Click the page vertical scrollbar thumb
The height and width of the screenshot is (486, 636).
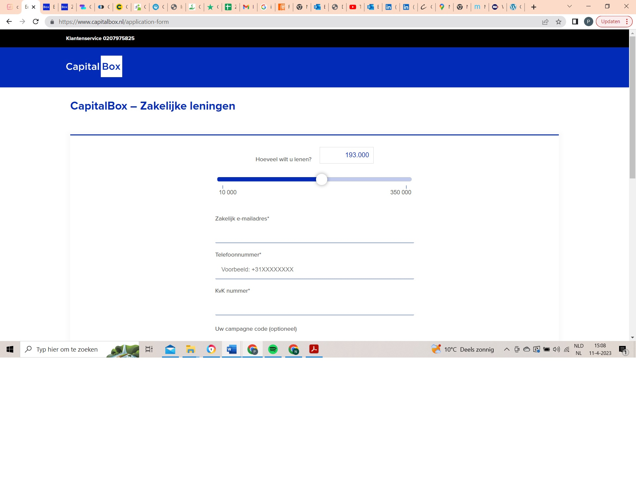point(632,108)
